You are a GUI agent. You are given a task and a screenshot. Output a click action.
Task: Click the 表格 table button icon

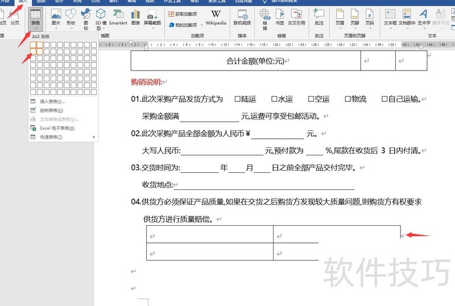36,14
